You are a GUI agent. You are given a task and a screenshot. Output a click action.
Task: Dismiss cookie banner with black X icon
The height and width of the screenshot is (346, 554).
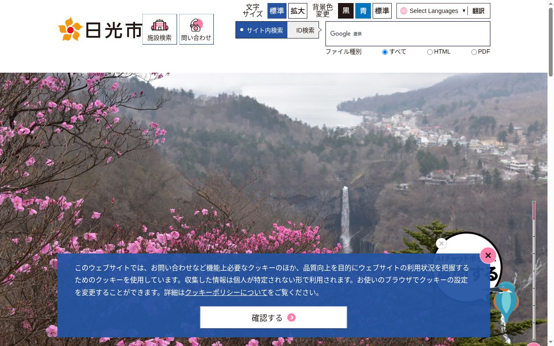pos(488,256)
